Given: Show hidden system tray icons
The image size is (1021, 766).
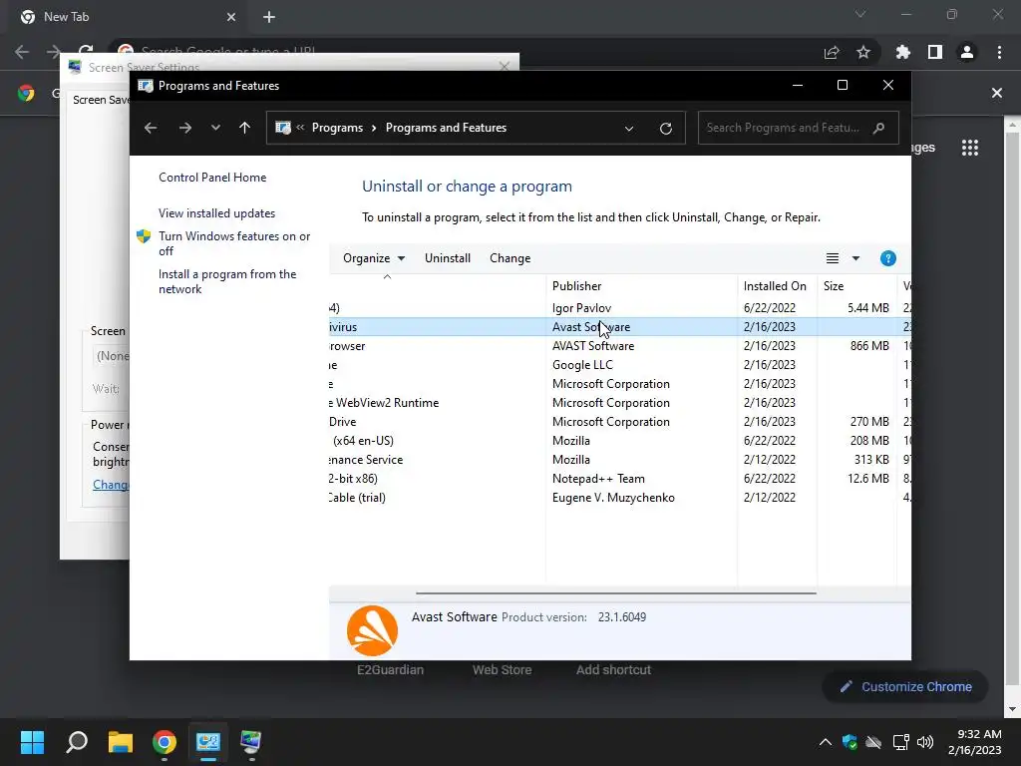Looking at the screenshot, I should tap(825, 742).
